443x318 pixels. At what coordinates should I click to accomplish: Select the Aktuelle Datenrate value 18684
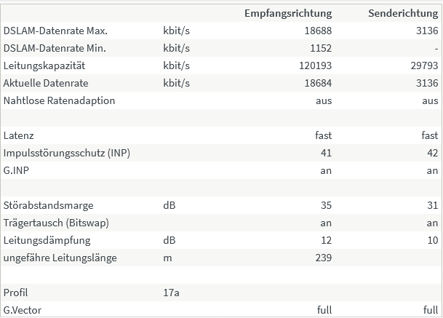[x=318, y=84]
